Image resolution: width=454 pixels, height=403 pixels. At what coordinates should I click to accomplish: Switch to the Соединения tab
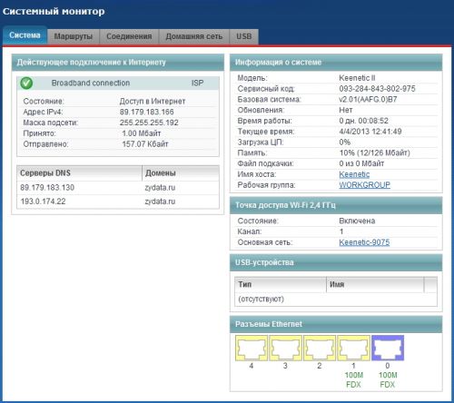[x=129, y=36]
